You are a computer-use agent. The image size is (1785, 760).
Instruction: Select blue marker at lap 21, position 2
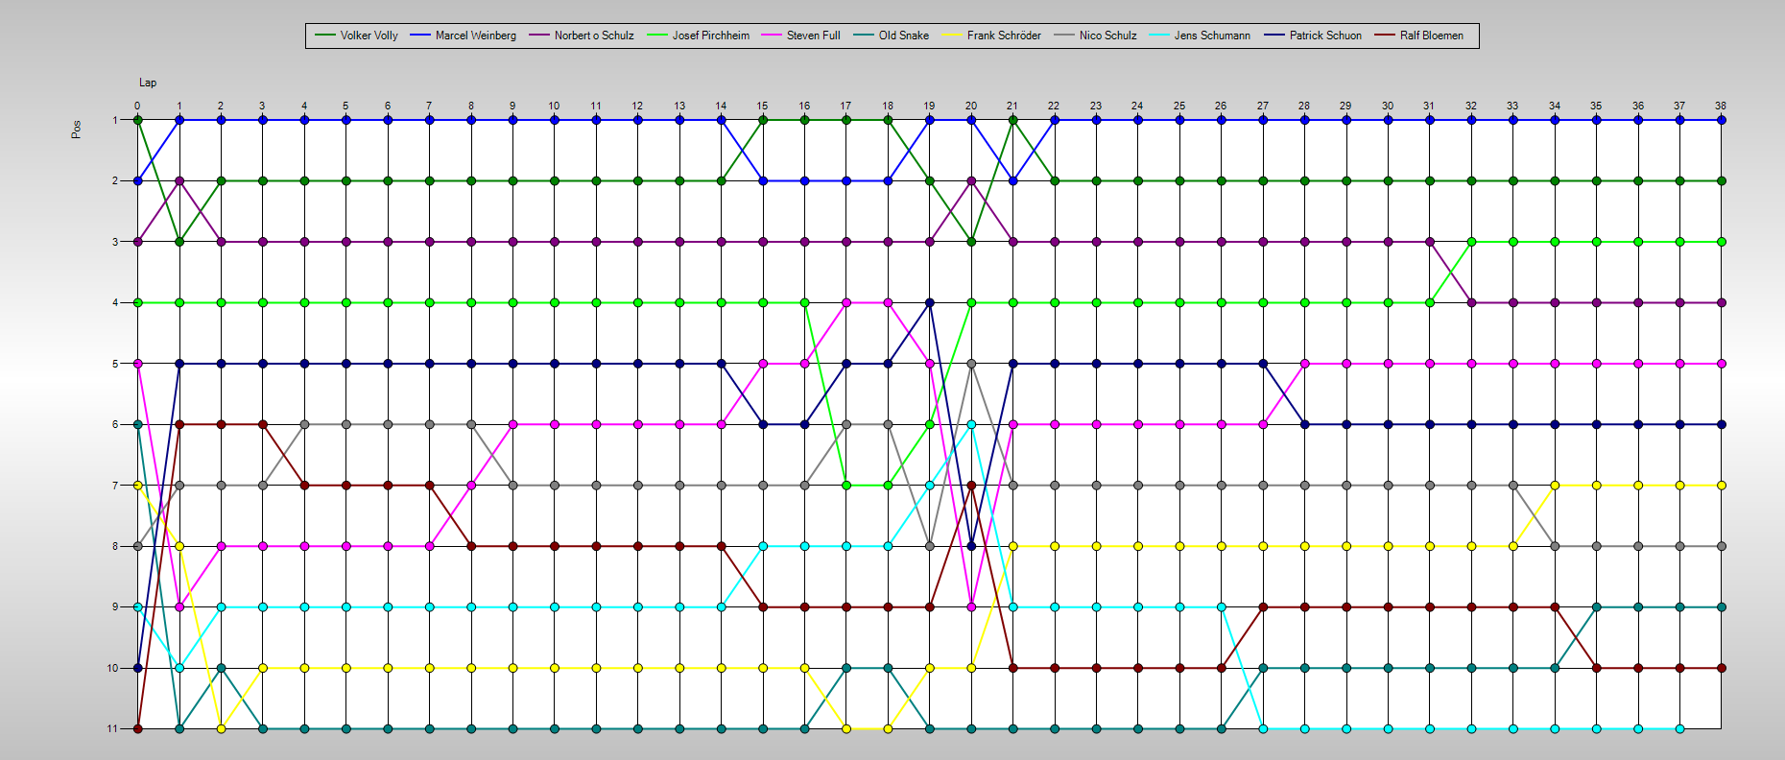[x=1012, y=180]
